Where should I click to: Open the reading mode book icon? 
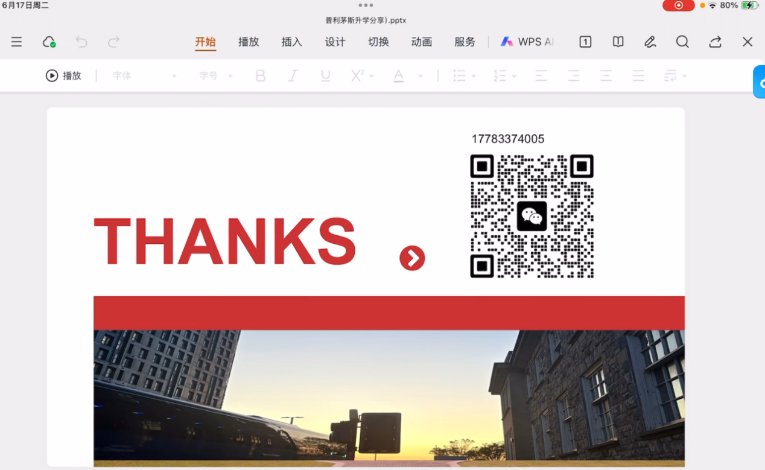pos(618,42)
